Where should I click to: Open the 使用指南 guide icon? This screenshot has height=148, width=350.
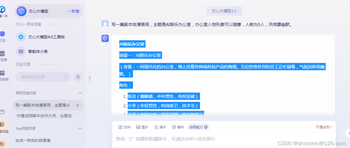point(2,73)
